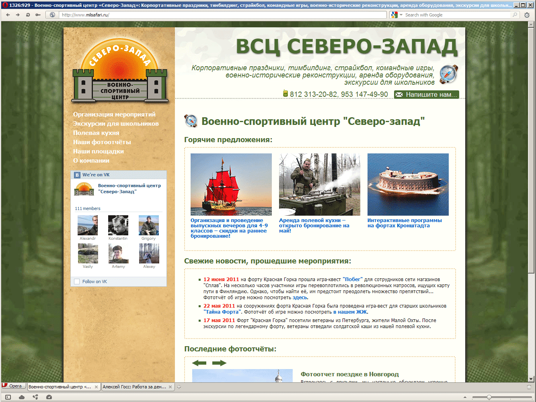Open the "Побег" game link

(x=353, y=280)
